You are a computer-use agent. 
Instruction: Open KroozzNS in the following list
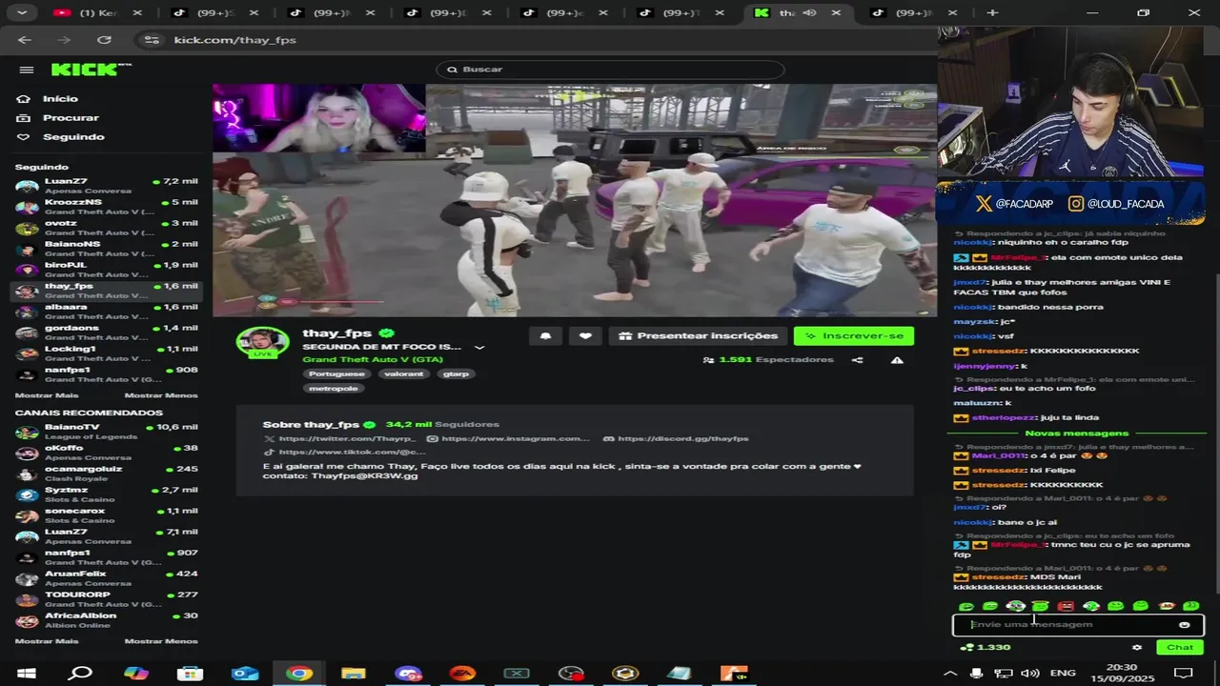coord(107,207)
